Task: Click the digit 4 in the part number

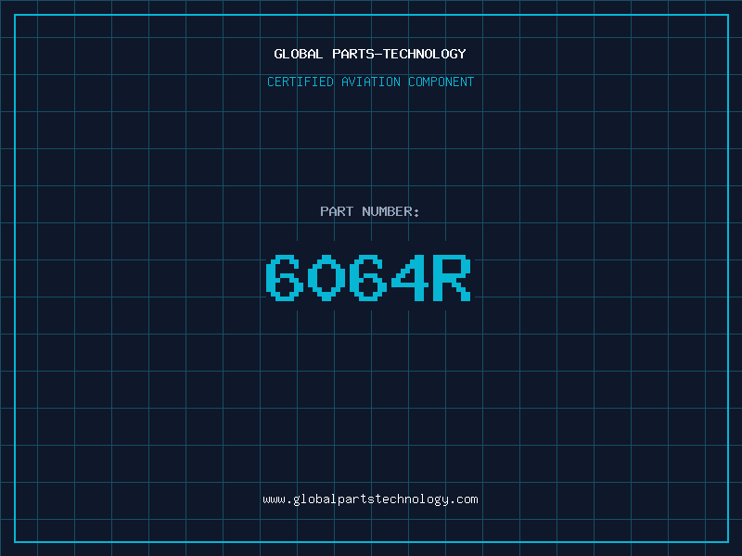Action: tap(411, 278)
